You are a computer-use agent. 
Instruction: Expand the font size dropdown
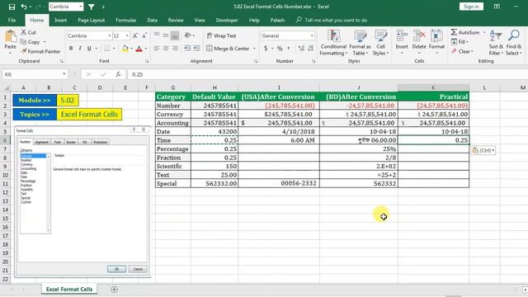pos(127,35)
